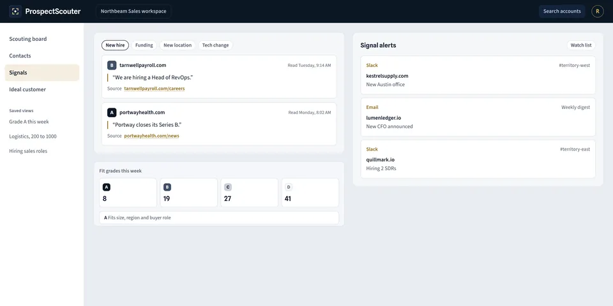The image size is (613, 306).
Task: Open the user avatar R
Action: (x=597, y=11)
